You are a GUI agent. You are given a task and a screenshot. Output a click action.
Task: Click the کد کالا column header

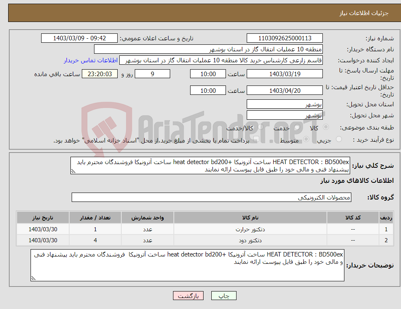(x=353, y=217)
